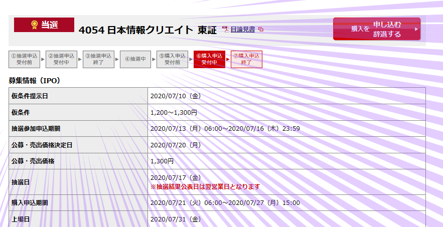The image size is (443, 227).
Task: Click the 公募・売出価格決定日 label cell
Action: click(78, 145)
